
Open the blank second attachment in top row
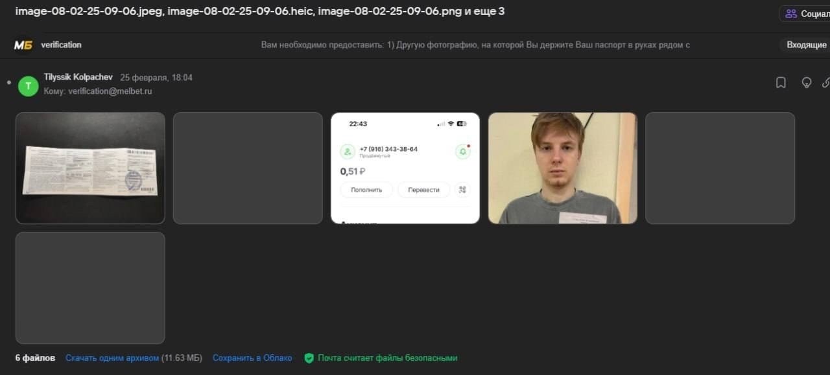248,168
